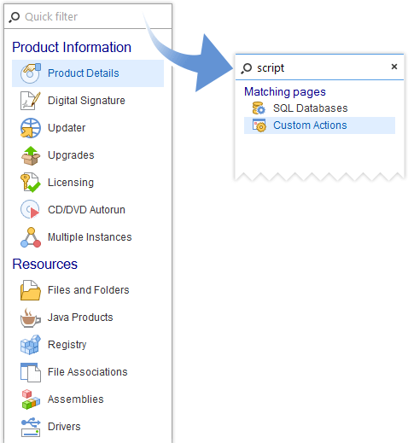
Task: Clear the script search text
Action: tap(394, 67)
